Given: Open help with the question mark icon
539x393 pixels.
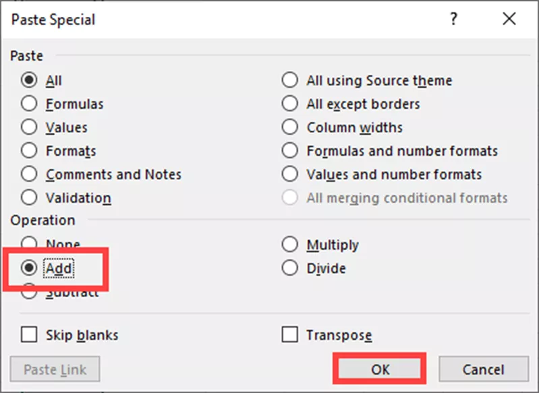Looking at the screenshot, I should [x=454, y=19].
